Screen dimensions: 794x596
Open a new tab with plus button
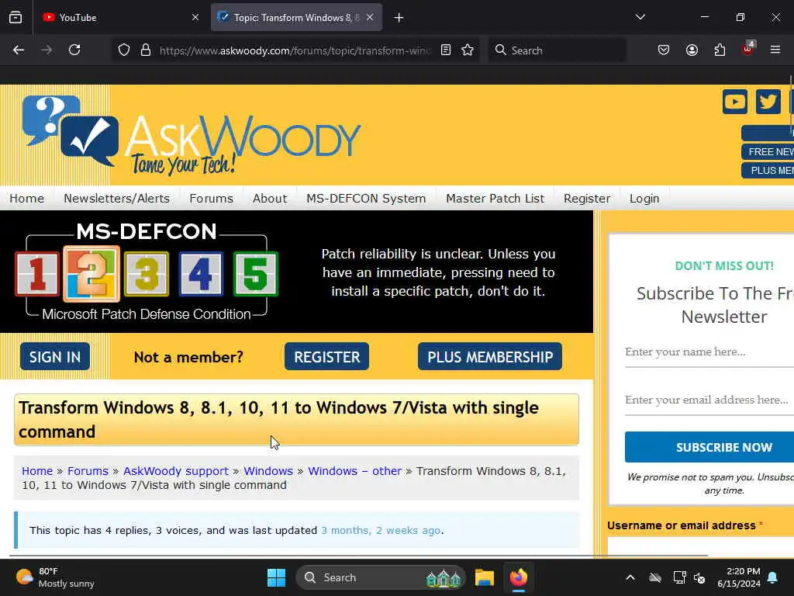pos(399,18)
